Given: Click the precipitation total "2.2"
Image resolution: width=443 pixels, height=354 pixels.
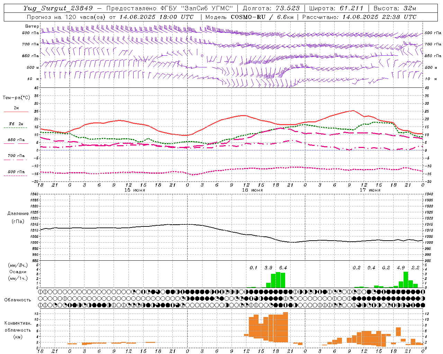Looking at the screenshot, I should click(x=415, y=268).
